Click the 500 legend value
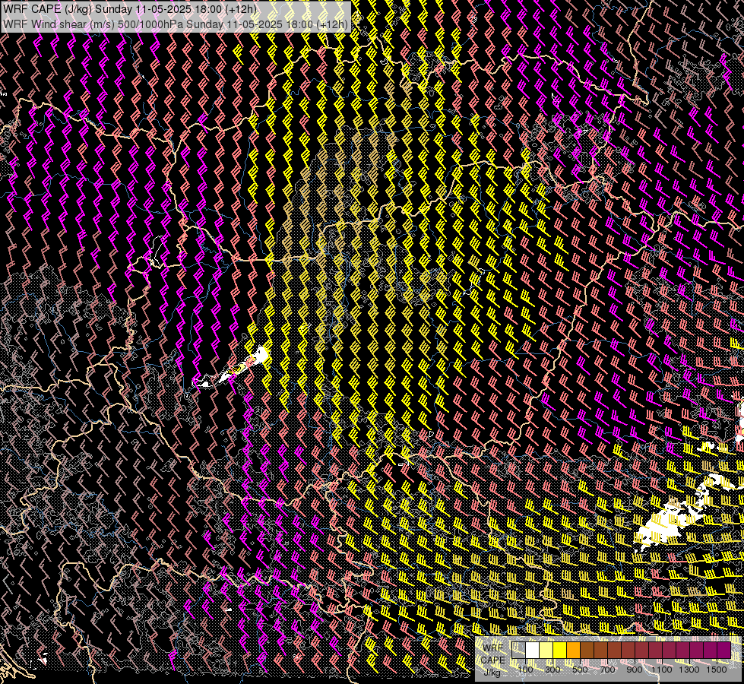 tap(580, 670)
